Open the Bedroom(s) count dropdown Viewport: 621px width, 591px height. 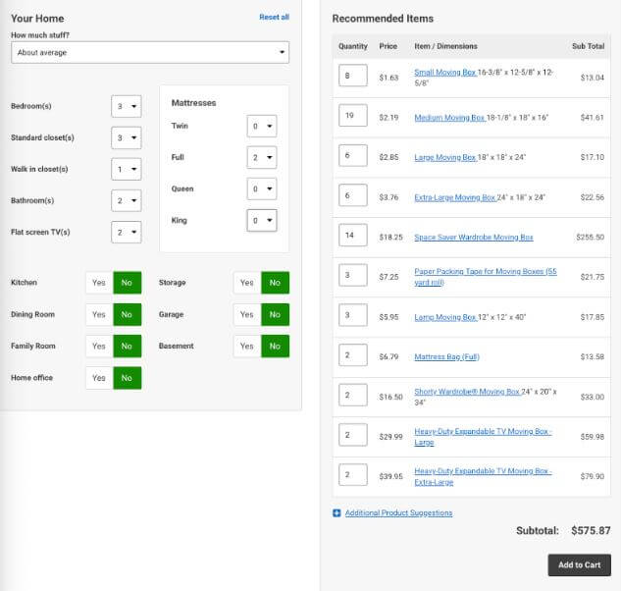tap(126, 107)
